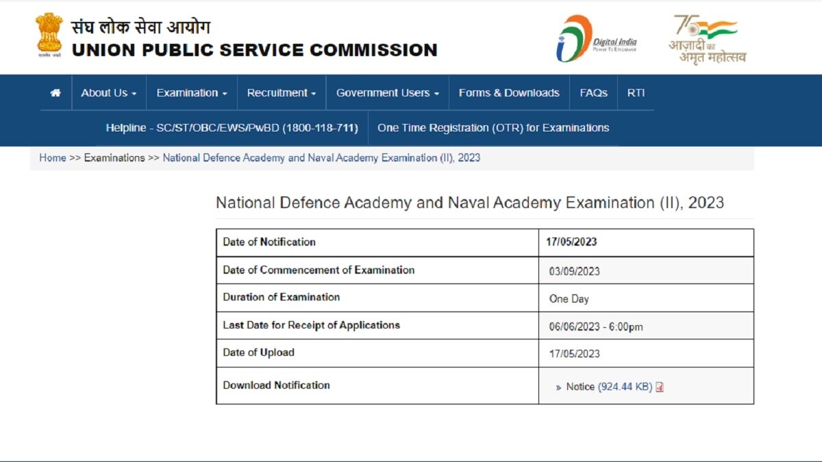Open the Examination dropdown menu

click(x=190, y=92)
